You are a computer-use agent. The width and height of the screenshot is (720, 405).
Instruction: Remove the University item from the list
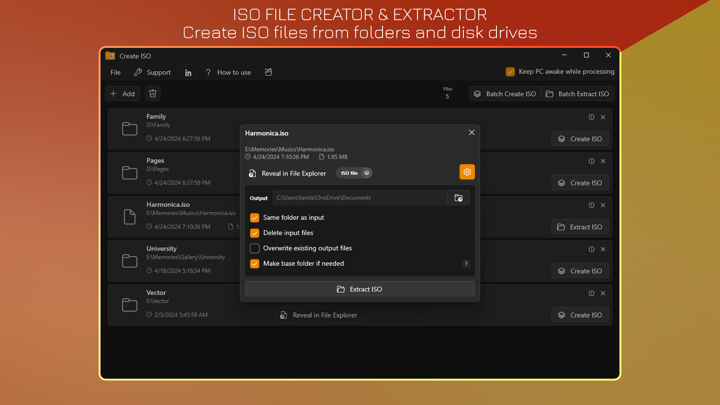[x=603, y=249]
